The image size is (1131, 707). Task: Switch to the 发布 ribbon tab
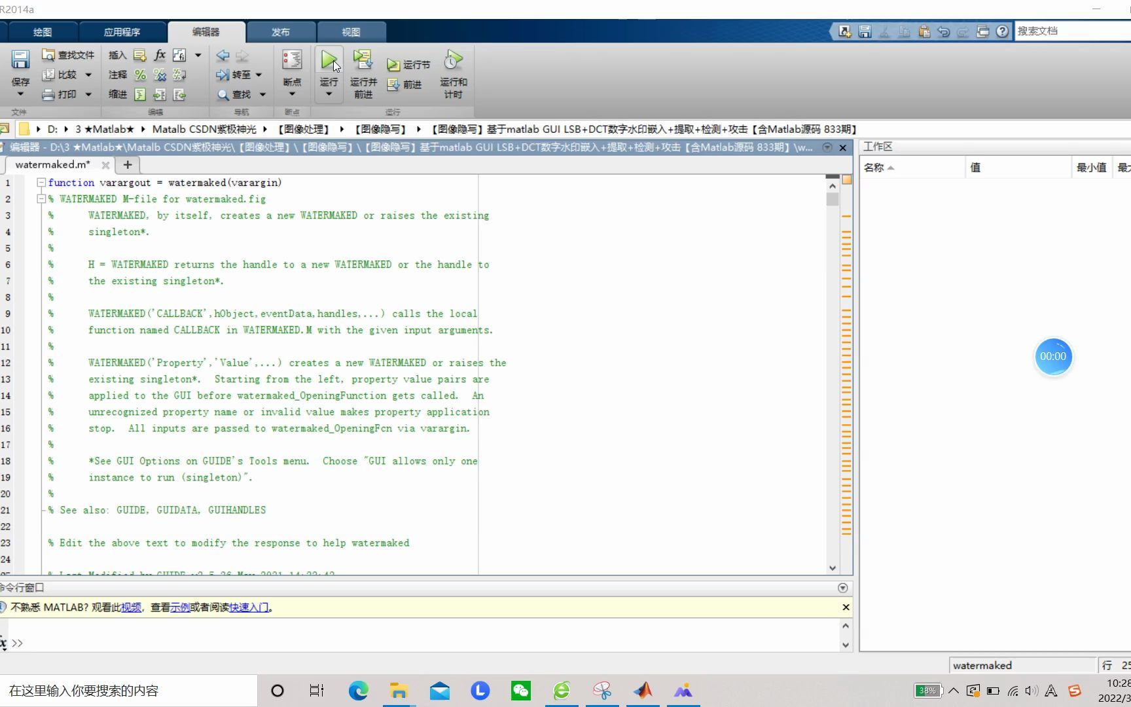click(281, 31)
